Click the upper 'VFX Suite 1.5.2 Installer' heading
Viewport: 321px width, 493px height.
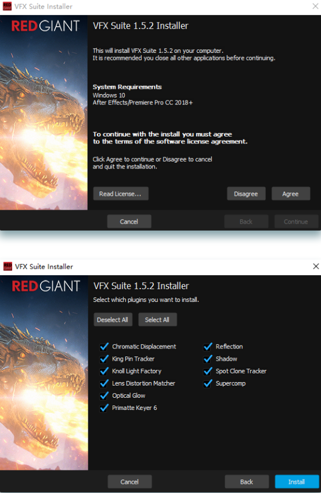140,26
